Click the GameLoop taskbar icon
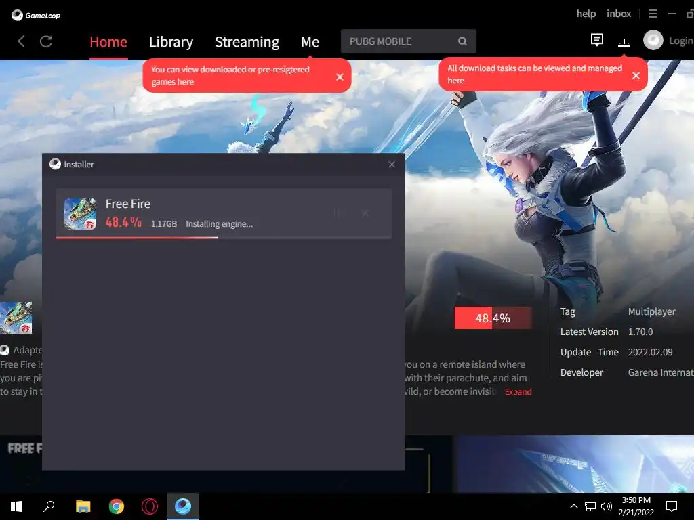 pyautogui.click(x=183, y=506)
